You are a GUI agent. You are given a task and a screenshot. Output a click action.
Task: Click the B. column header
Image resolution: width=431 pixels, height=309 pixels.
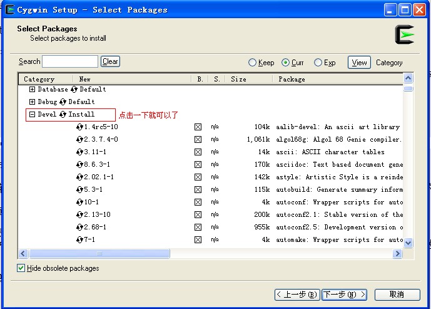click(x=200, y=80)
